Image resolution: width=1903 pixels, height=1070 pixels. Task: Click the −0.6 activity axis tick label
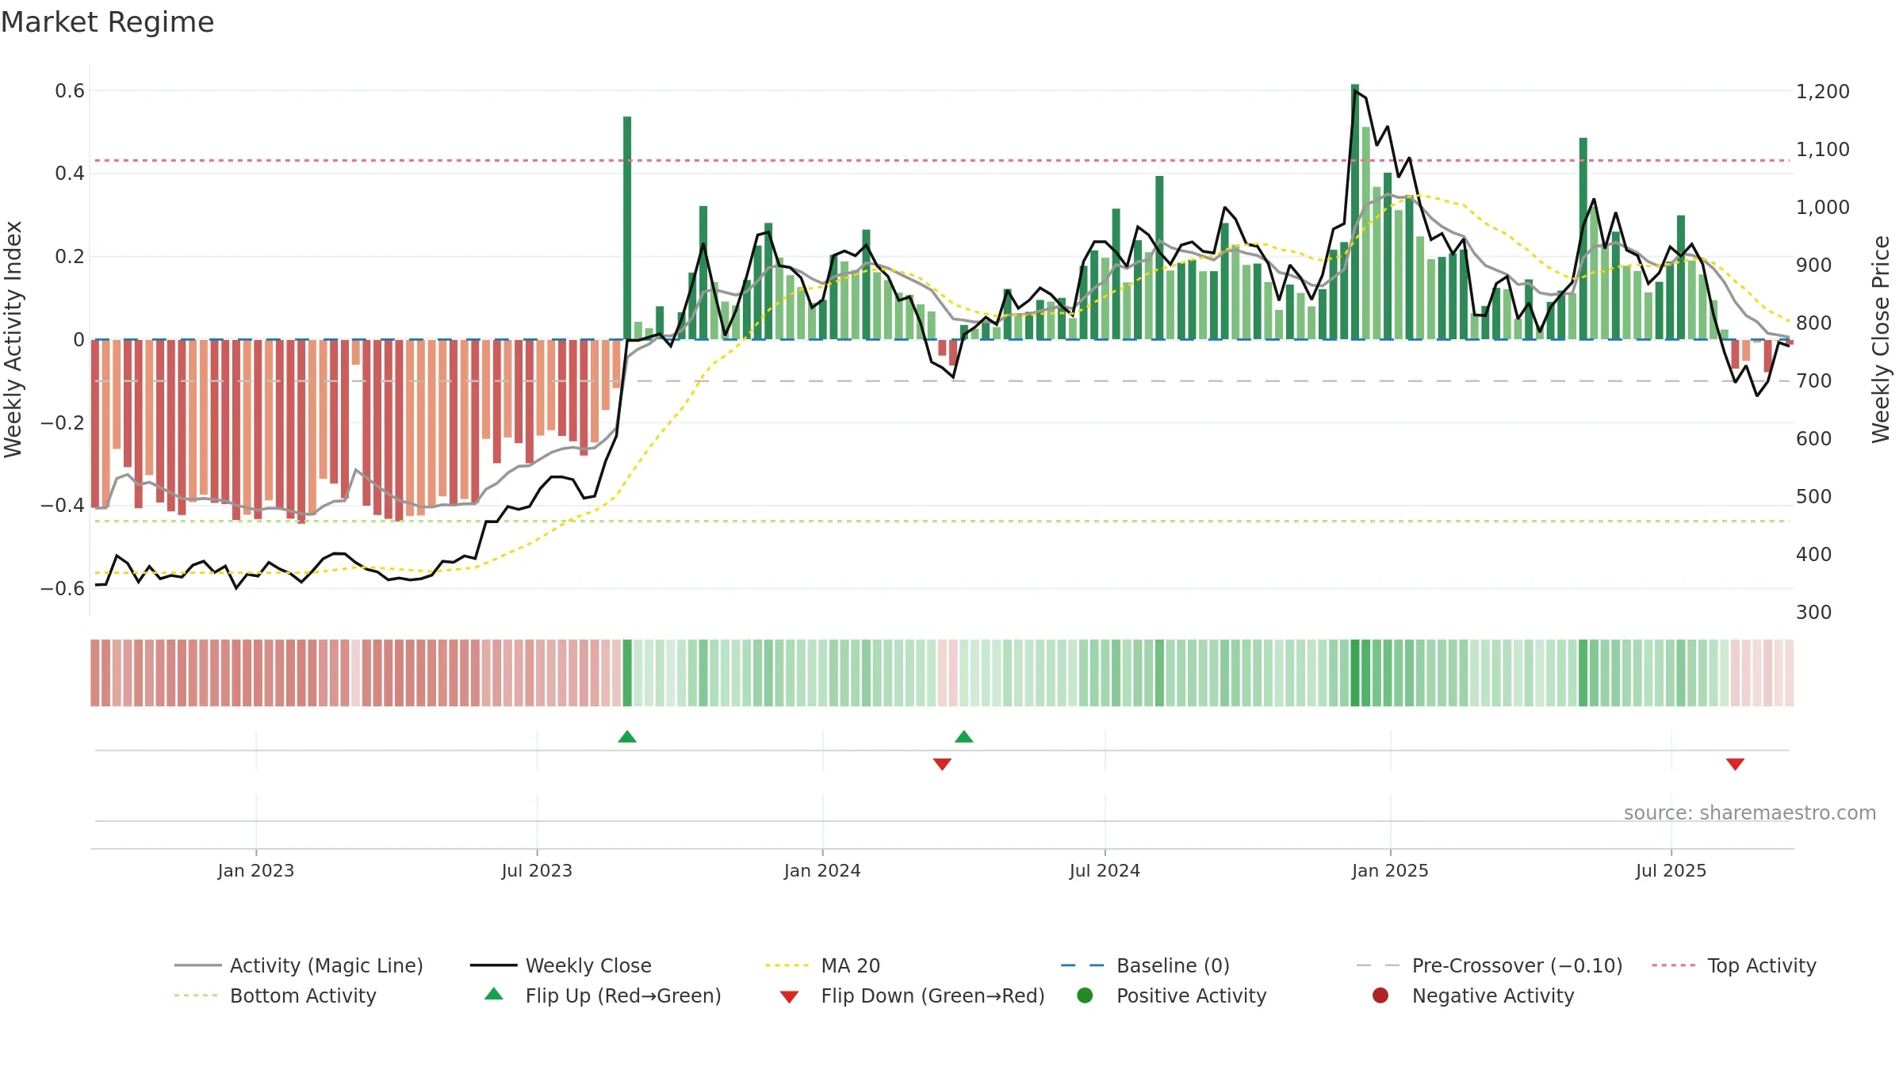pyautogui.click(x=63, y=589)
